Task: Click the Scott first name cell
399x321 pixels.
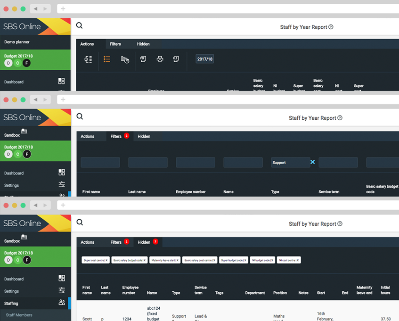Action: 87,319
